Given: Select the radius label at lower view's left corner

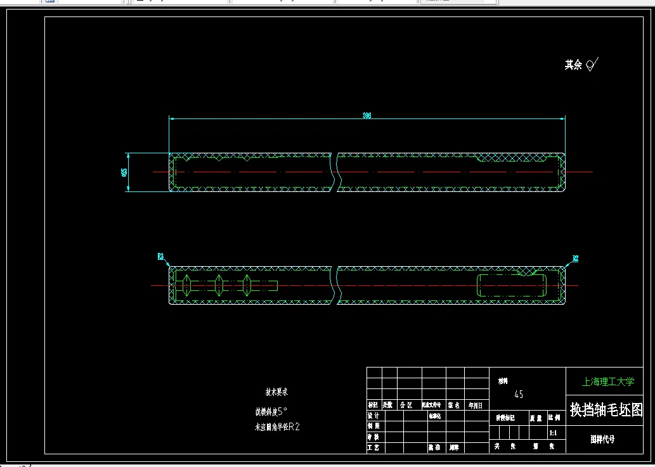Looking at the screenshot, I should 160,256.
